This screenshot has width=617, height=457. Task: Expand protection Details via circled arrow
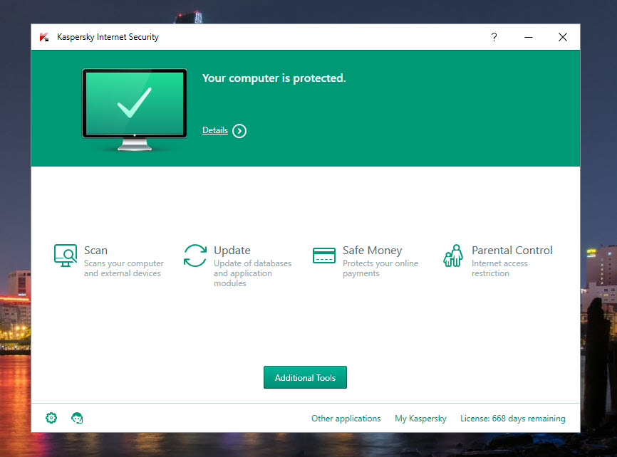click(239, 131)
